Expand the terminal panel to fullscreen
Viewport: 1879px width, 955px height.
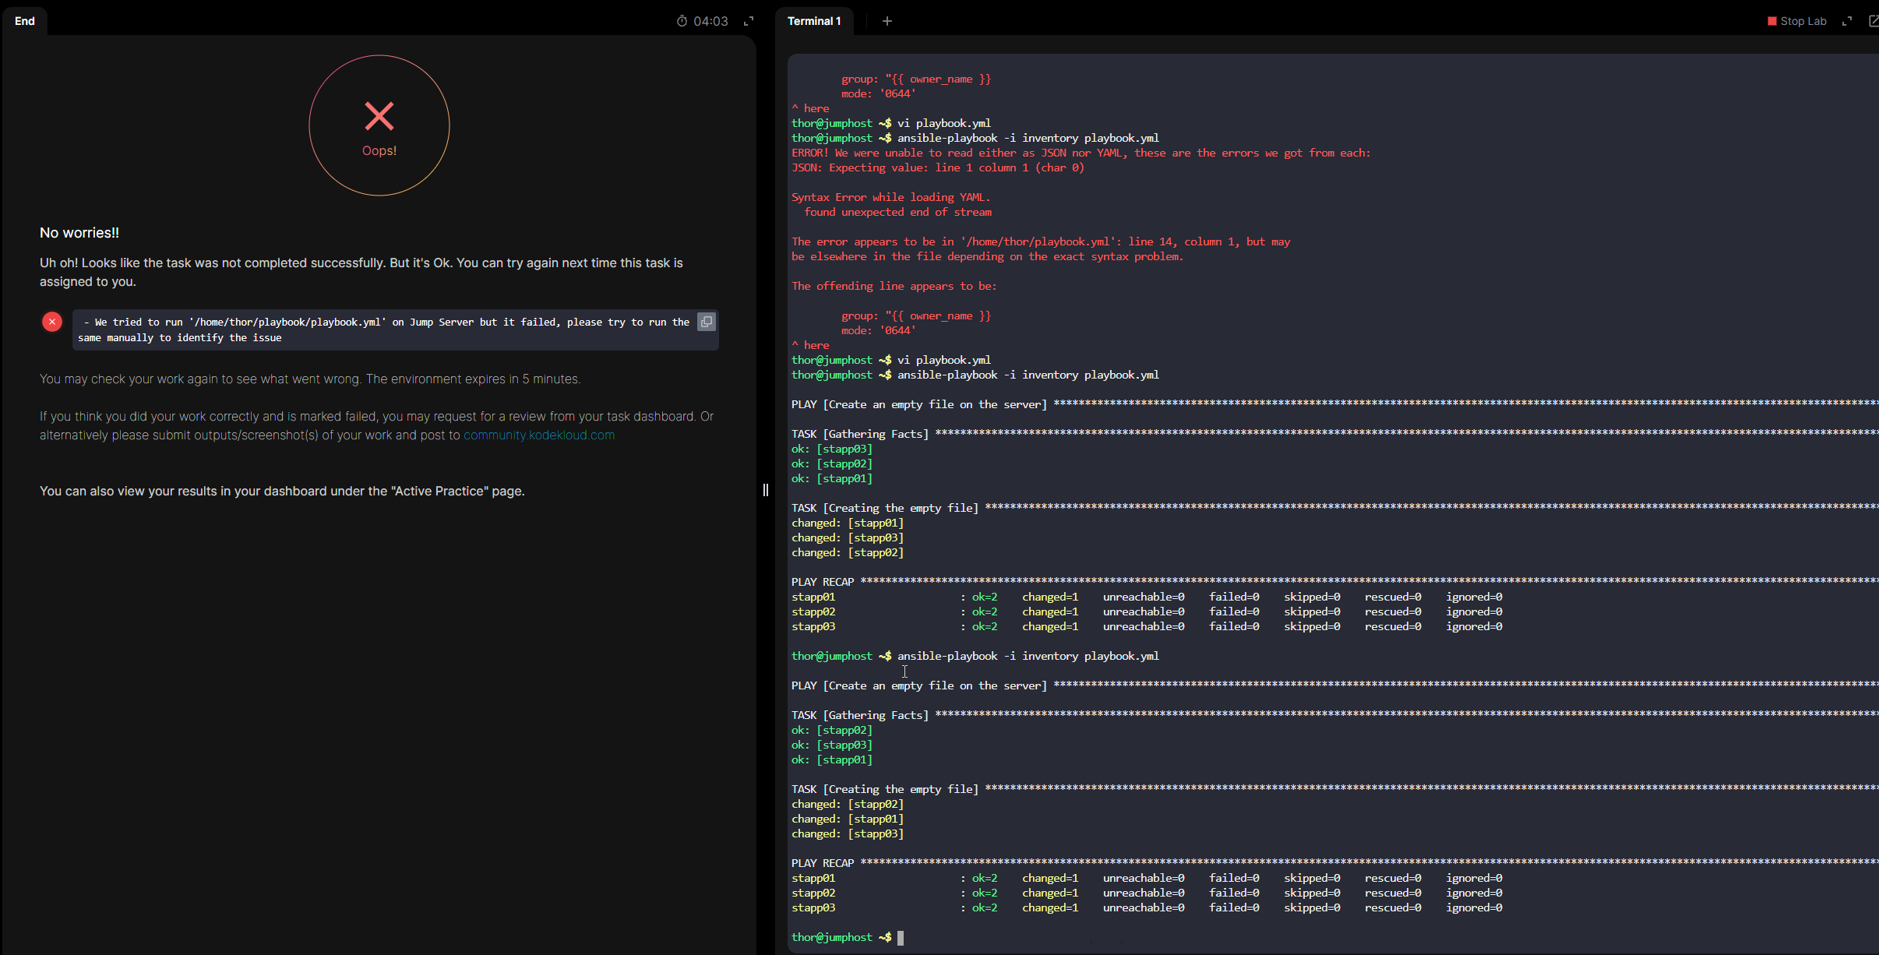coord(1846,21)
